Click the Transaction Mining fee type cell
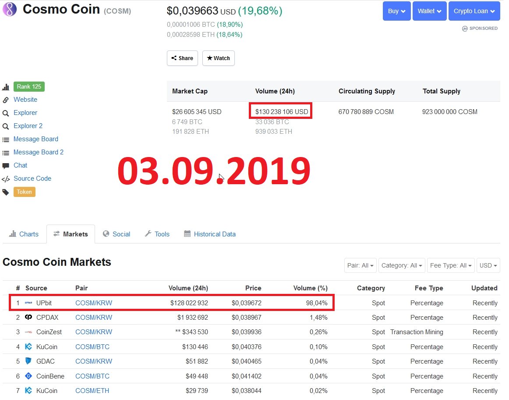Screen dimensions: 509x400 click(x=417, y=332)
